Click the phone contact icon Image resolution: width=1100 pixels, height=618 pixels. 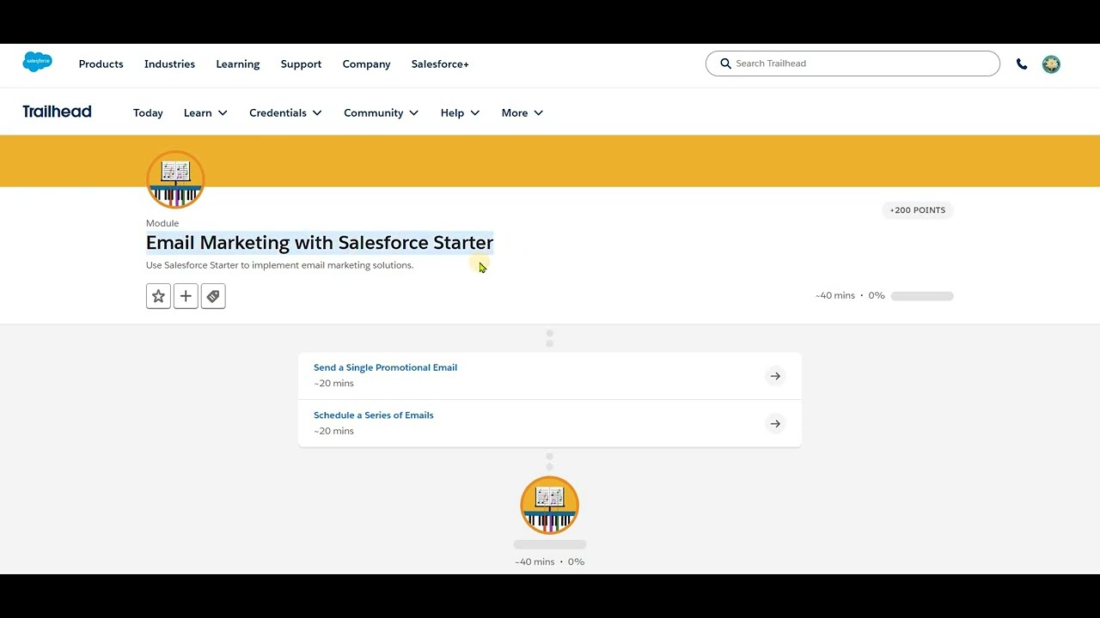pyautogui.click(x=1022, y=64)
